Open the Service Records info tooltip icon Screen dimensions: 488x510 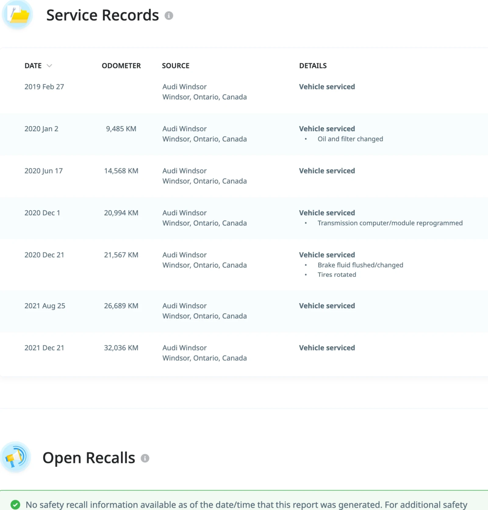click(169, 16)
